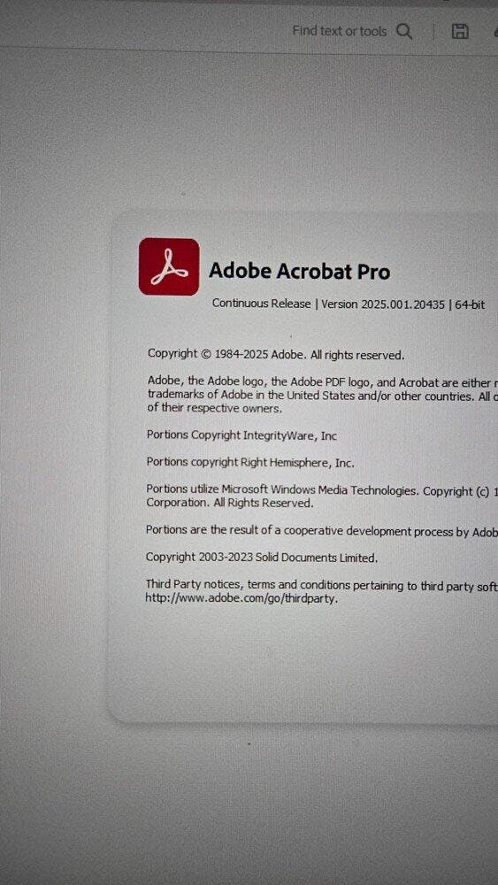
Task: Open the adobe.com/go/thirdparty link
Action: click(x=241, y=599)
